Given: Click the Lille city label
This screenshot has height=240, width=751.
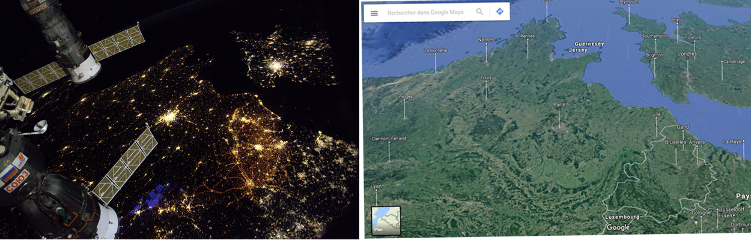Looking at the screenshot, I should pos(656,113).
